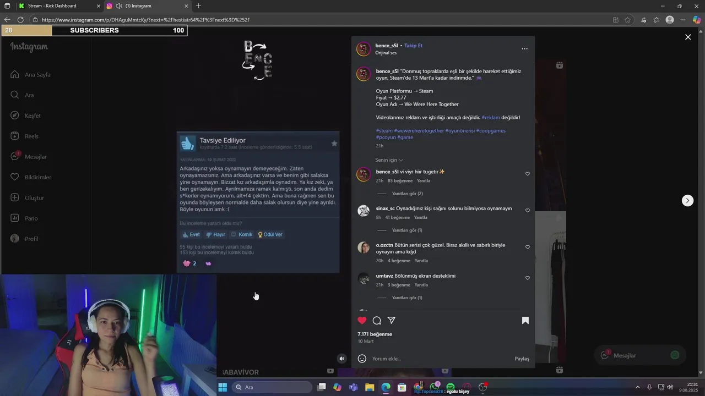Image resolution: width=705 pixels, height=396 pixels.
Task: View the 85 beğenme likes list
Action: tap(400, 180)
